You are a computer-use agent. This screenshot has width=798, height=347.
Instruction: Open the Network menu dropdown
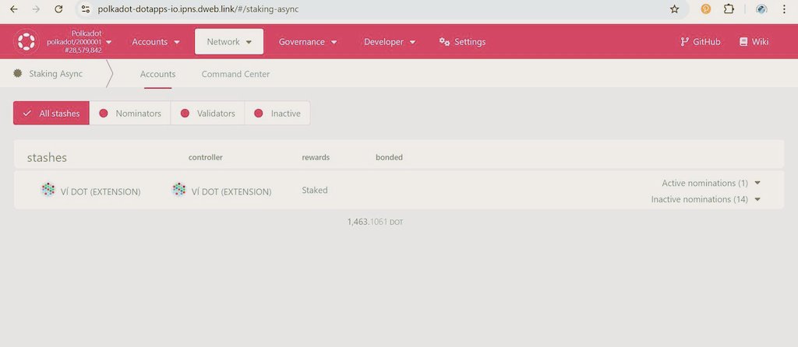coord(229,42)
